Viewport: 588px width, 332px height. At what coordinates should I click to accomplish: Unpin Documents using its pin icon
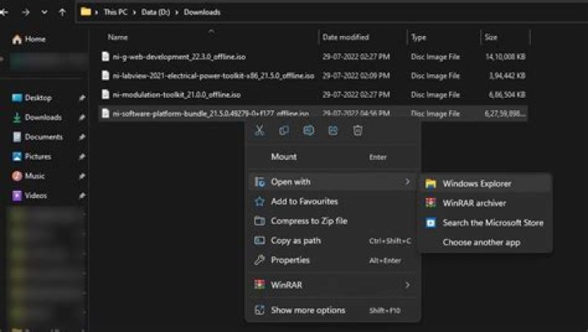point(82,137)
